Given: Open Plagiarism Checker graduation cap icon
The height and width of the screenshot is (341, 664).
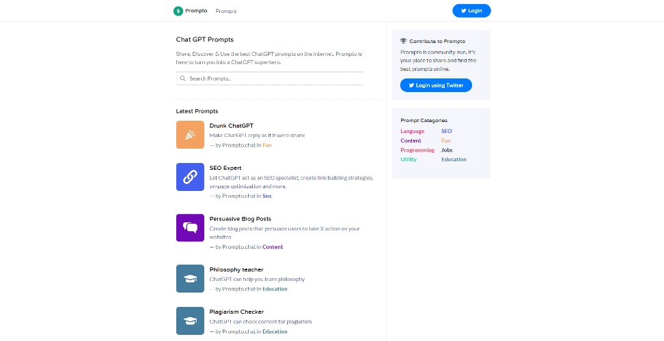Looking at the screenshot, I should [x=190, y=321].
